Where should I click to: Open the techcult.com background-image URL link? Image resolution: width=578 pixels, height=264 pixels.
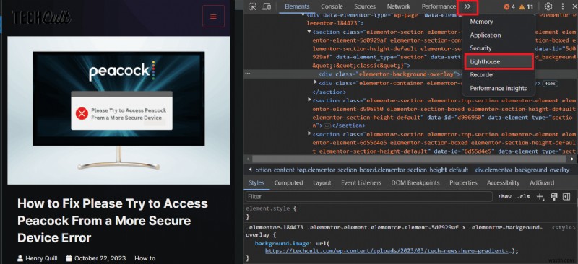click(388, 251)
